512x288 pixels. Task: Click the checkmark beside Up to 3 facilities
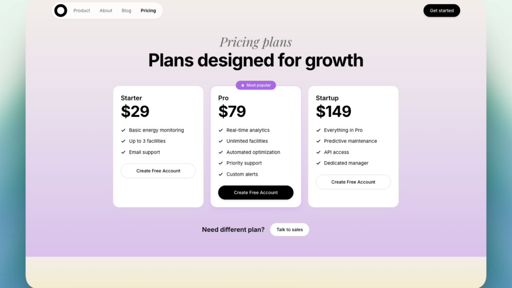click(123, 141)
